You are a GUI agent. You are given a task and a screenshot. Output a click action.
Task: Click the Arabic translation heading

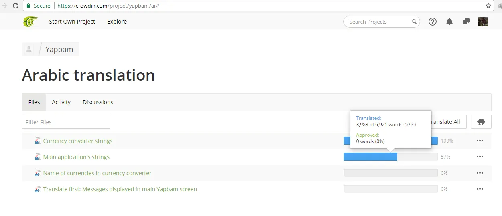click(x=89, y=75)
